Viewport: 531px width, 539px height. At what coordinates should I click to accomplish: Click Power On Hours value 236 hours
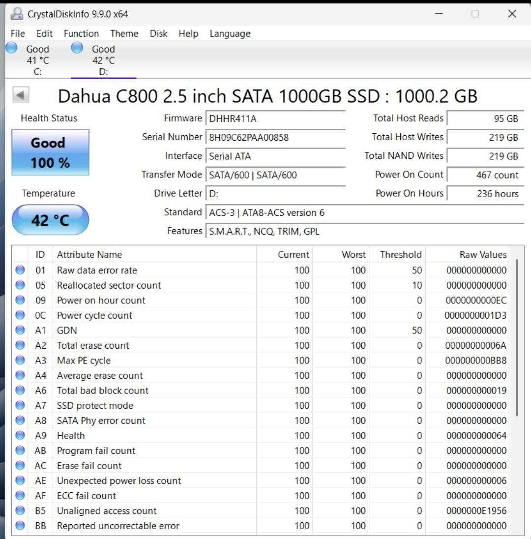coord(486,194)
